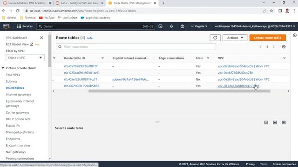Open the Actions dropdown
Viewport: 298px width, 167px height.
[235, 38]
